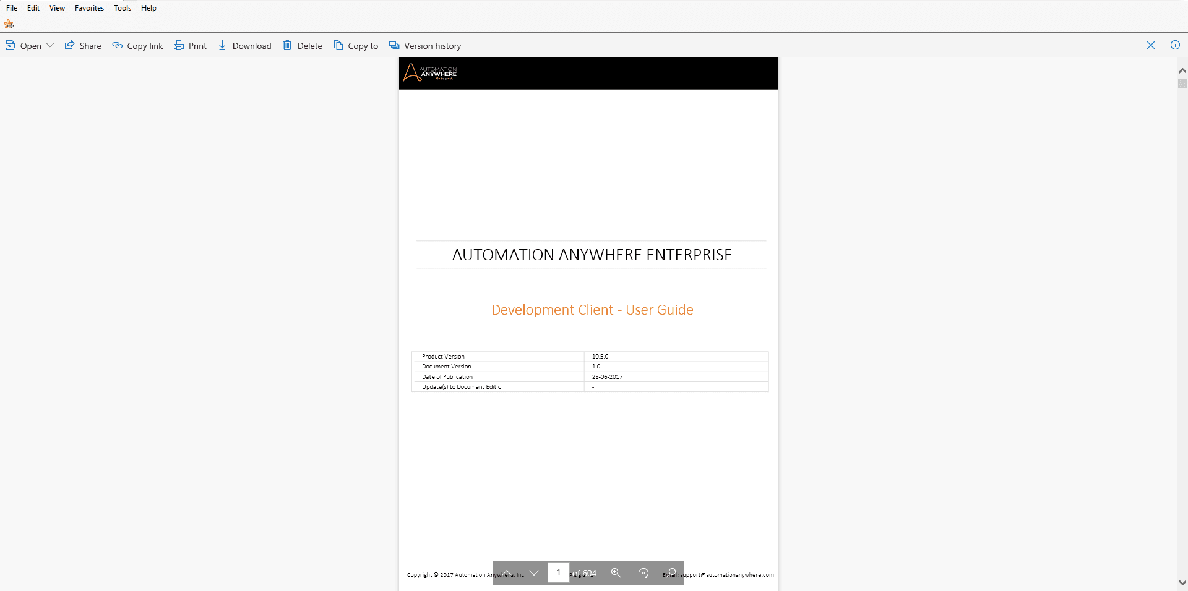This screenshot has width=1188, height=591.
Task: Select 'Update(s) to Document Edition' cell
Action: tap(498, 387)
